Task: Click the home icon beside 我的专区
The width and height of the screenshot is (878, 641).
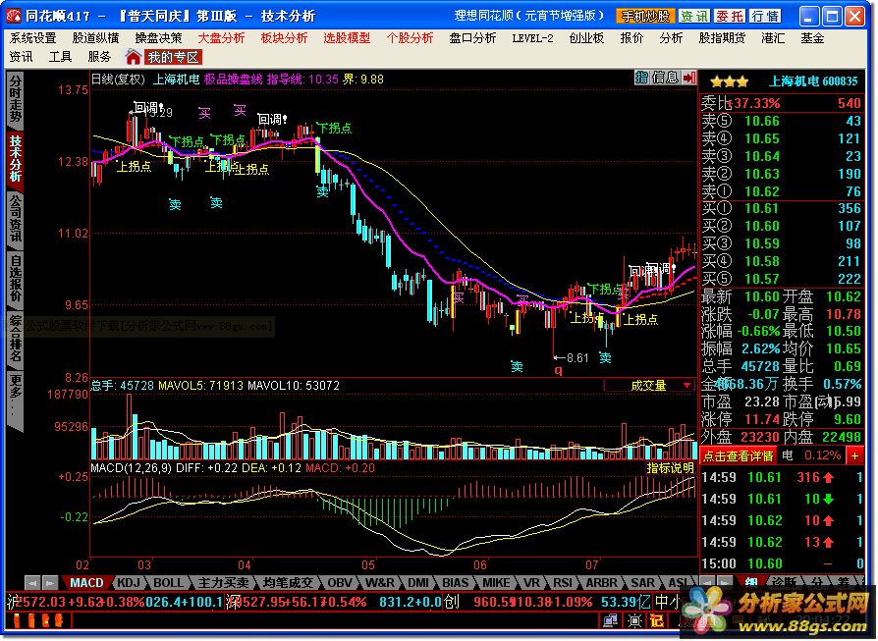Action: 134,57
